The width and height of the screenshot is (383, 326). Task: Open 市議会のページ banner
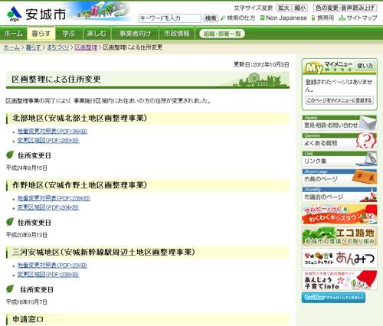339,194
